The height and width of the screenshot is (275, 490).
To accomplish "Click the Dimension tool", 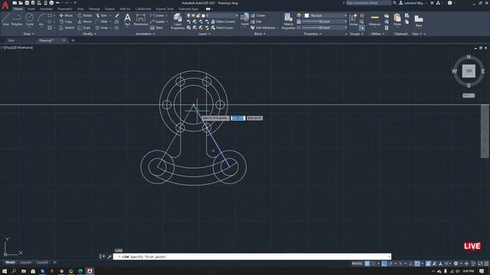I will click(x=141, y=19).
